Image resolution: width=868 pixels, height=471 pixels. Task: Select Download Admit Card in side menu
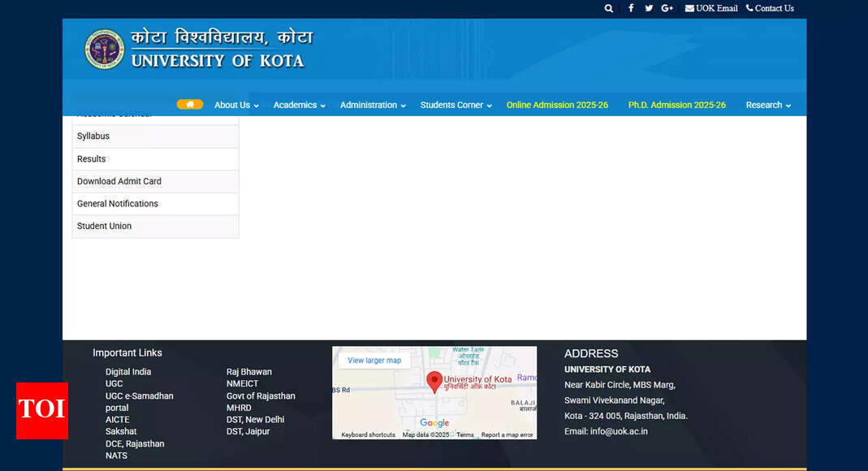(x=156, y=182)
